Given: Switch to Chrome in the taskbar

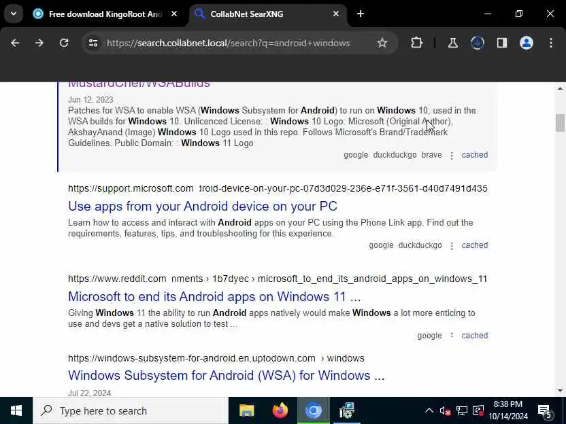Looking at the screenshot, I should coord(314,410).
